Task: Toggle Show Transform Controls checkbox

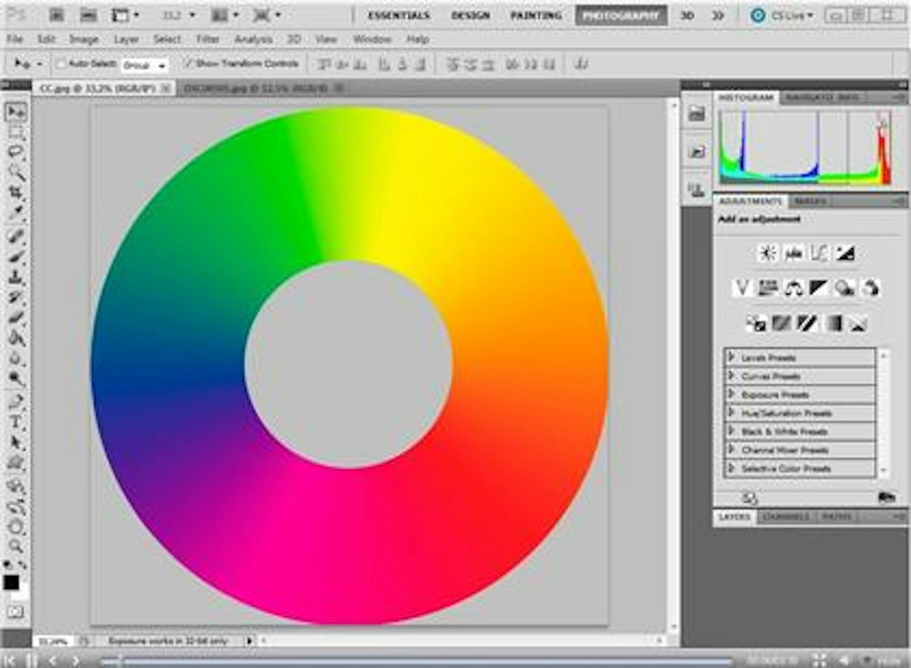Action: [188, 64]
